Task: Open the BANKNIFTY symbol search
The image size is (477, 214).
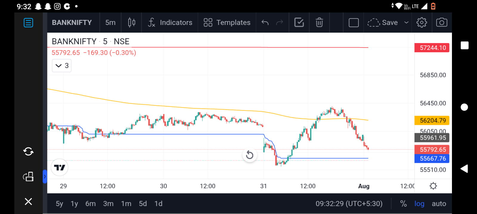Action: [72, 23]
